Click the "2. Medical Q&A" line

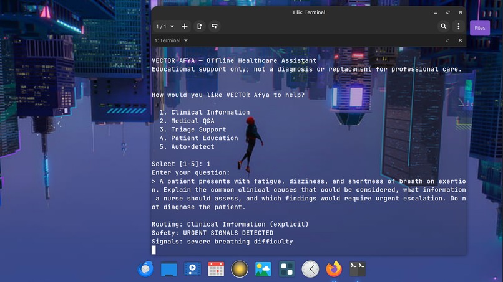(187, 121)
